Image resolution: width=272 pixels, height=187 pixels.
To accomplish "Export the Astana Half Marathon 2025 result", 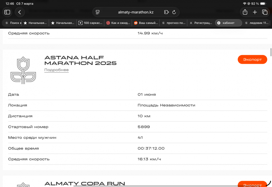I will [252, 59].
